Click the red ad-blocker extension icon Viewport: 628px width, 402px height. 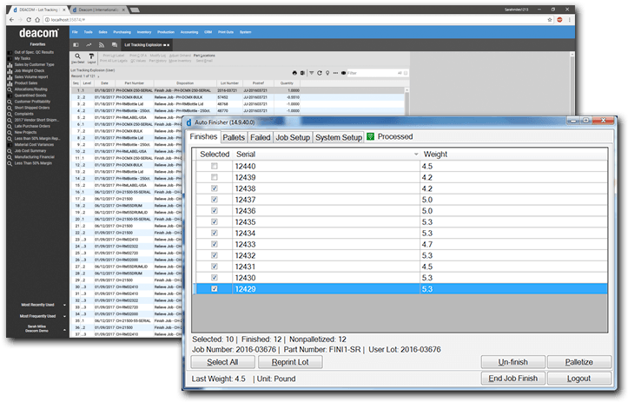click(559, 20)
